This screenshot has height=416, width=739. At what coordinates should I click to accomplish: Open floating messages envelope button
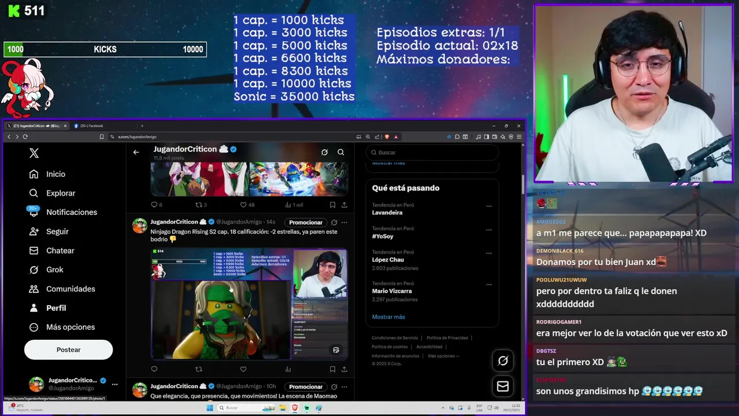click(x=503, y=386)
